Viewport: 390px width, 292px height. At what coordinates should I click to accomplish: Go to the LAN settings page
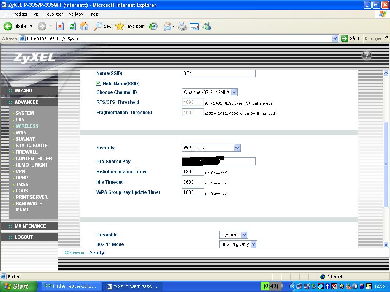20,120
